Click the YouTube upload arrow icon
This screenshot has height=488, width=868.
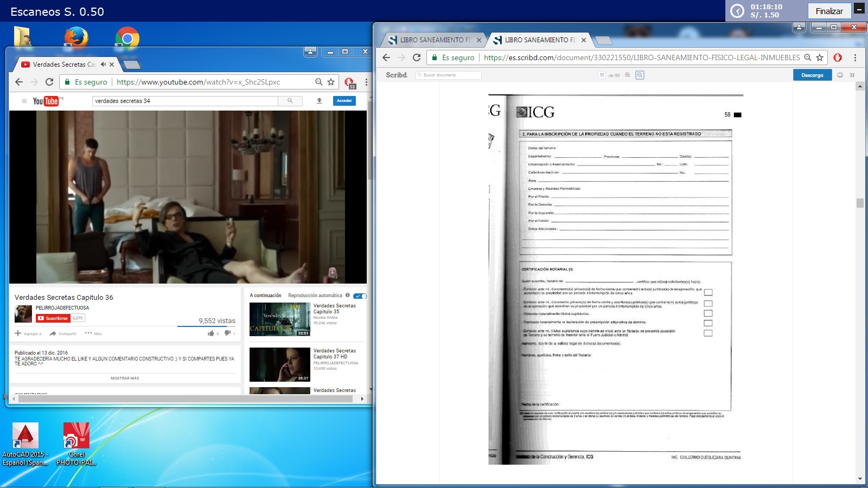(320, 101)
